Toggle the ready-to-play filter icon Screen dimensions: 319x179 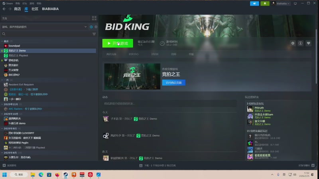pyautogui.click(x=96, y=27)
